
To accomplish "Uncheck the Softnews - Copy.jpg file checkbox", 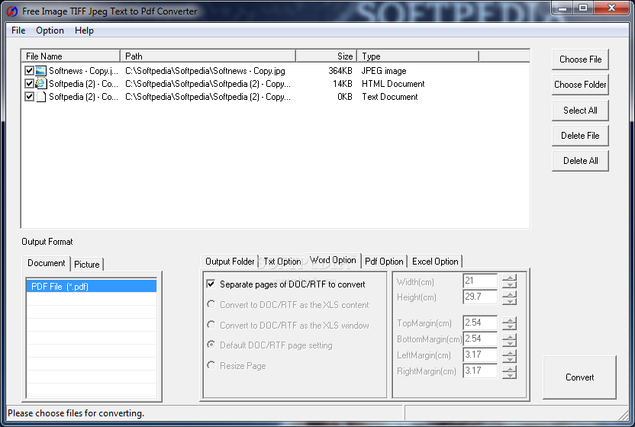I will coord(29,71).
